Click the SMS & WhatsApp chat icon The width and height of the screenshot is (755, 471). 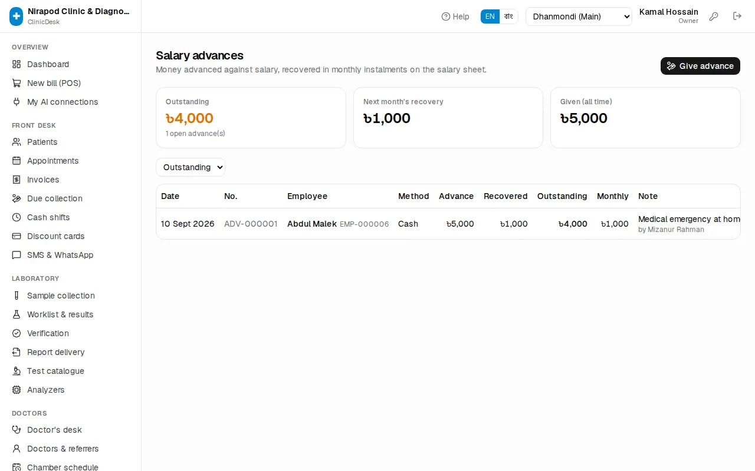click(17, 255)
